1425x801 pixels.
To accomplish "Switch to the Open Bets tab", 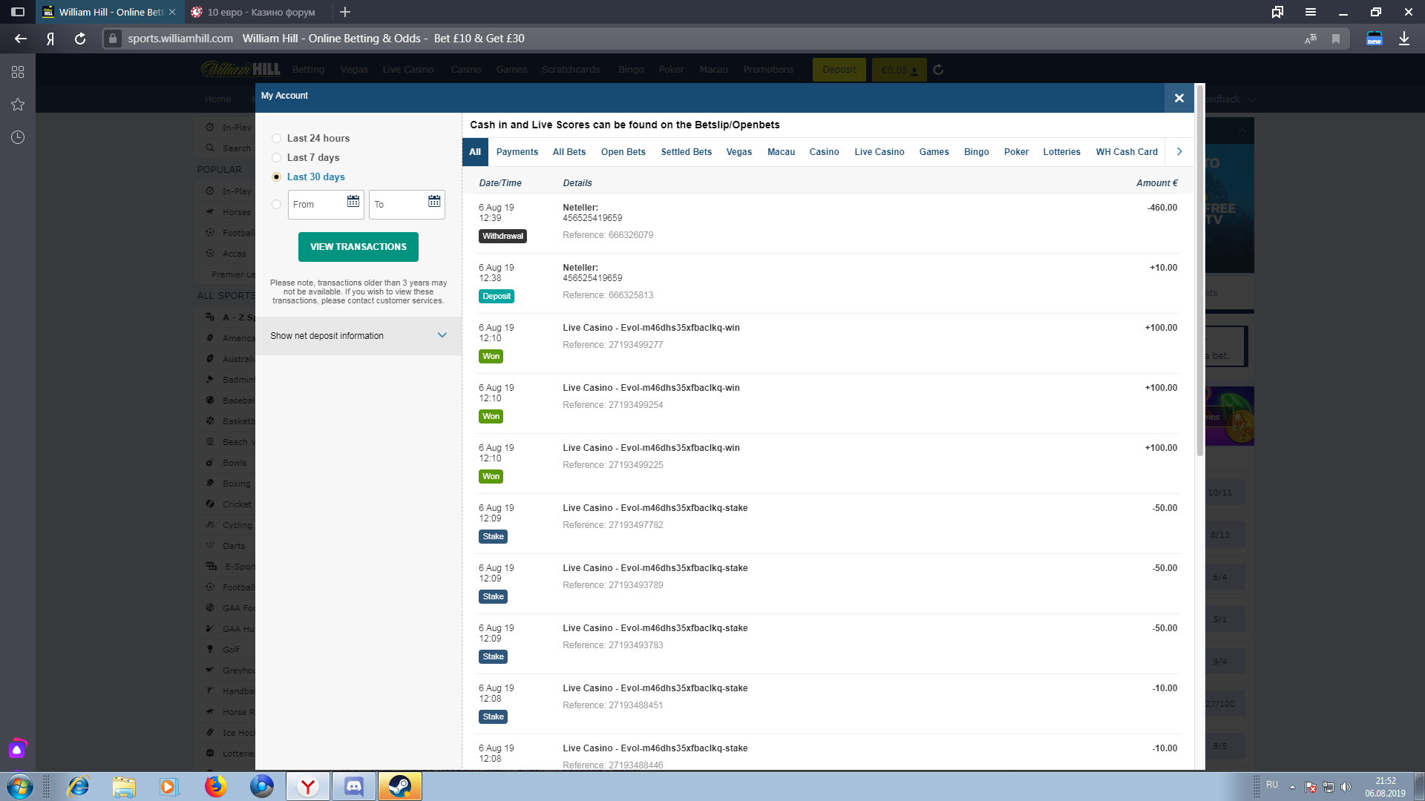I will (623, 152).
